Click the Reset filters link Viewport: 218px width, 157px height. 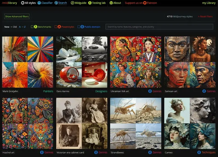click(205, 17)
